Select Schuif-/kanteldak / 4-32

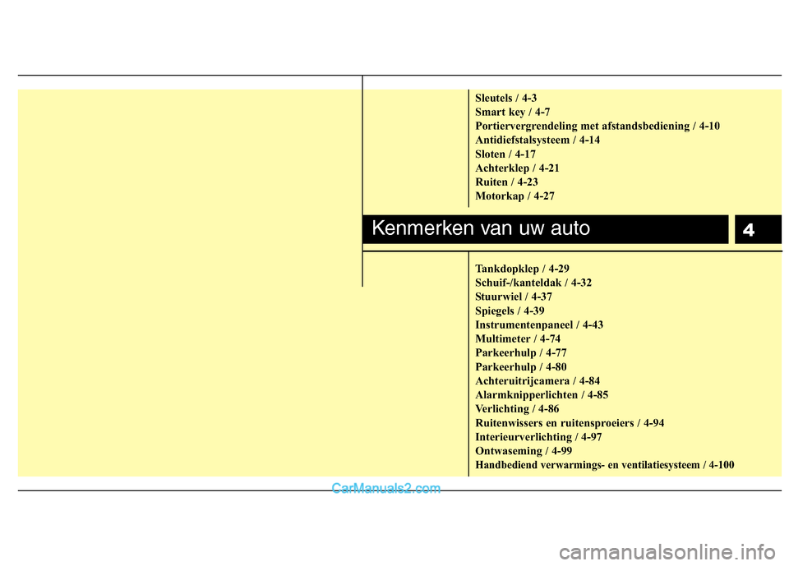[x=533, y=283]
